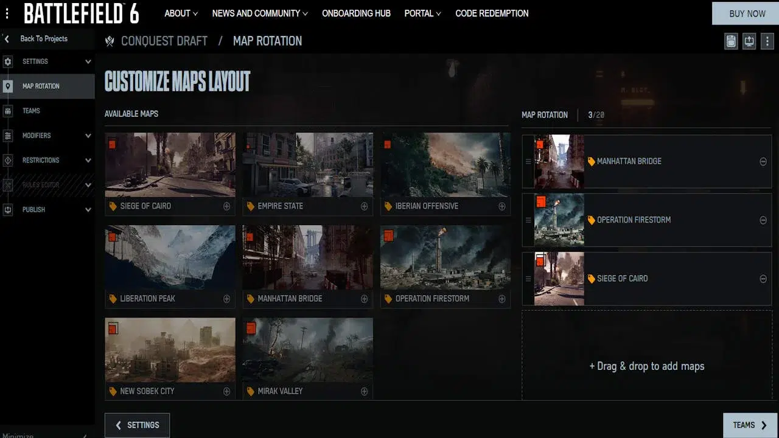Open the News and Community dropdown
This screenshot has height=438, width=779.
point(260,13)
